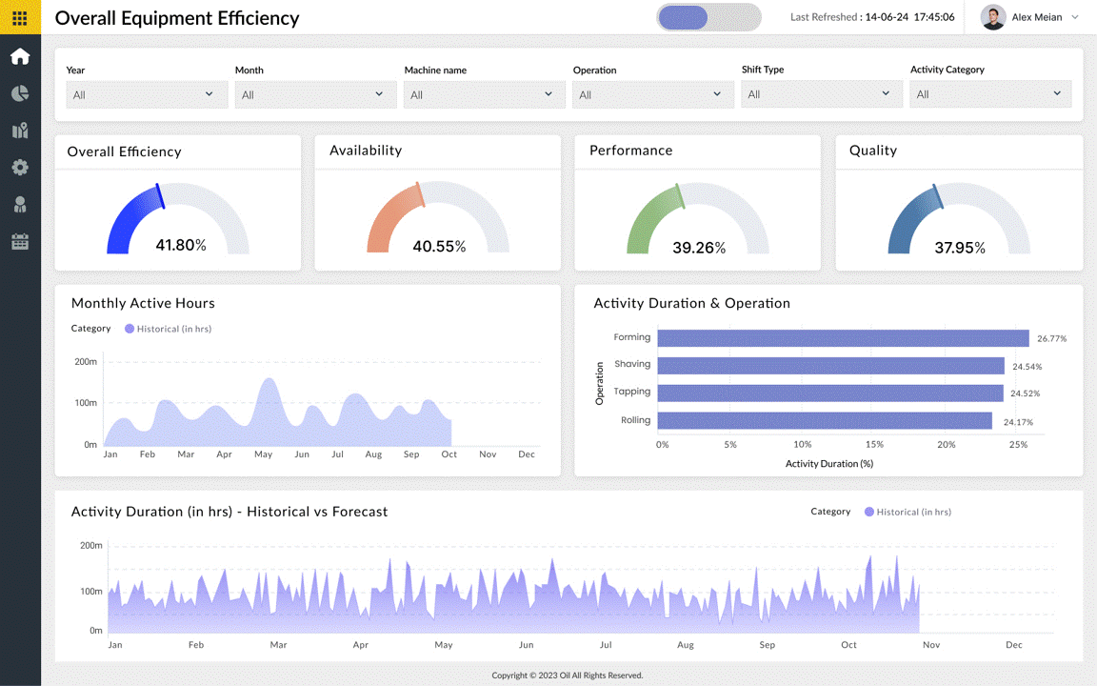Open the pie chart analytics icon
1097x686 pixels.
[20, 93]
